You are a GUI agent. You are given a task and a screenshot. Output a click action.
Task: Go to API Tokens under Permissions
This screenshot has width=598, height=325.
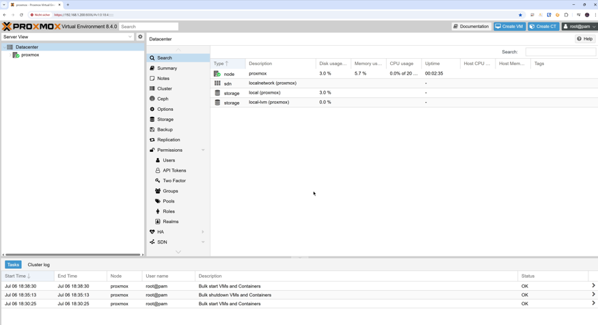coord(174,170)
